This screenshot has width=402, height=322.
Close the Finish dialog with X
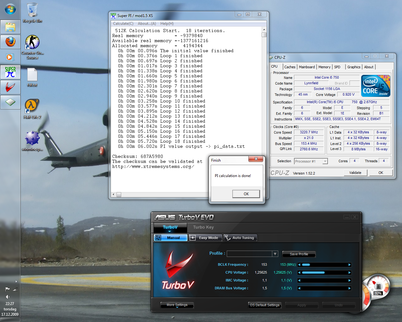256,159
